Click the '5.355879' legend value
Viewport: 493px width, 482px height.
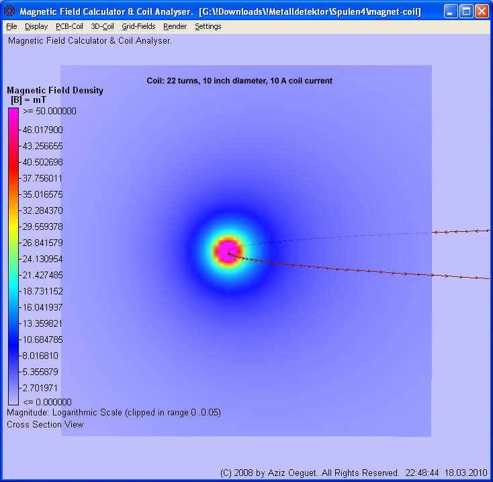[x=40, y=372]
